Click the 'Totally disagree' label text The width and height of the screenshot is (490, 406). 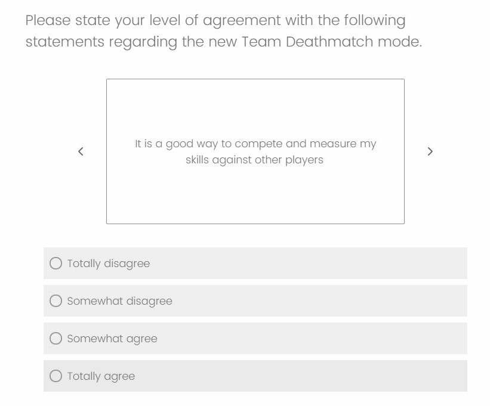point(109,264)
